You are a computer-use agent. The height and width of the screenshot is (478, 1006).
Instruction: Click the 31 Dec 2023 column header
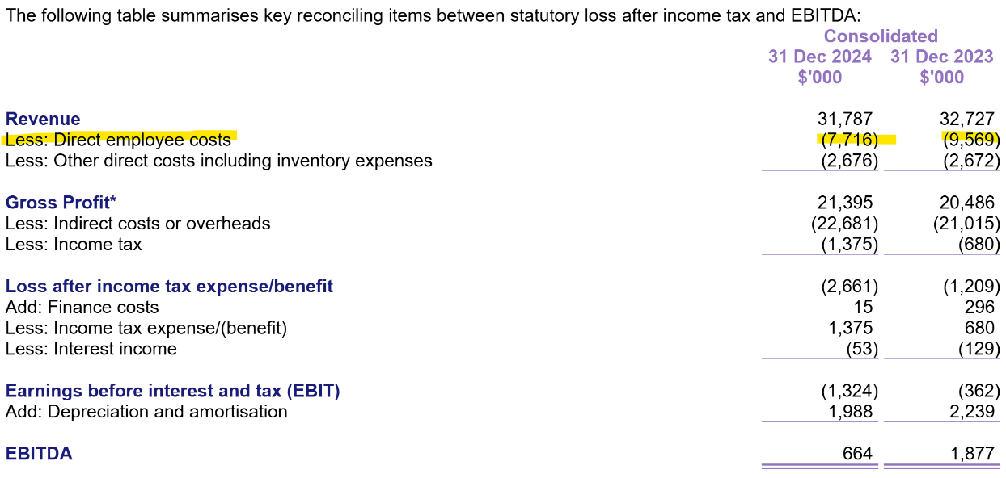(x=941, y=57)
